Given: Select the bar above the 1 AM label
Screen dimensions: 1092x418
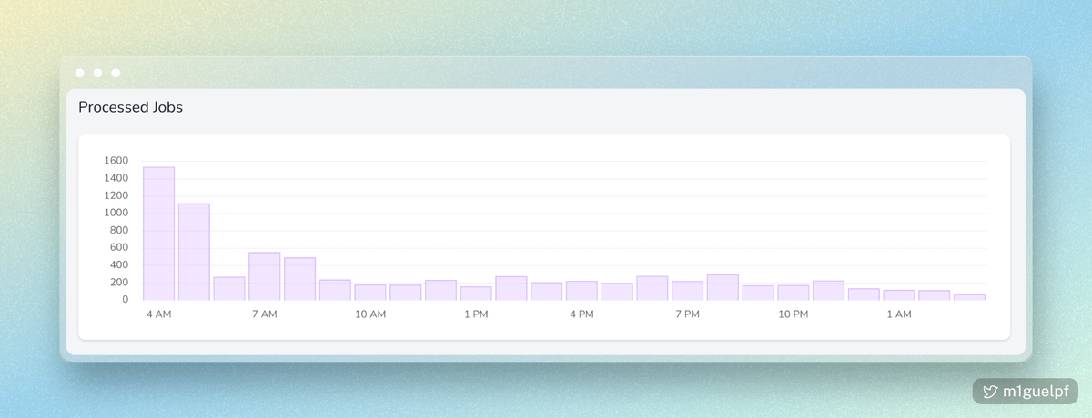Looking at the screenshot, I should (x=898, y=295).
